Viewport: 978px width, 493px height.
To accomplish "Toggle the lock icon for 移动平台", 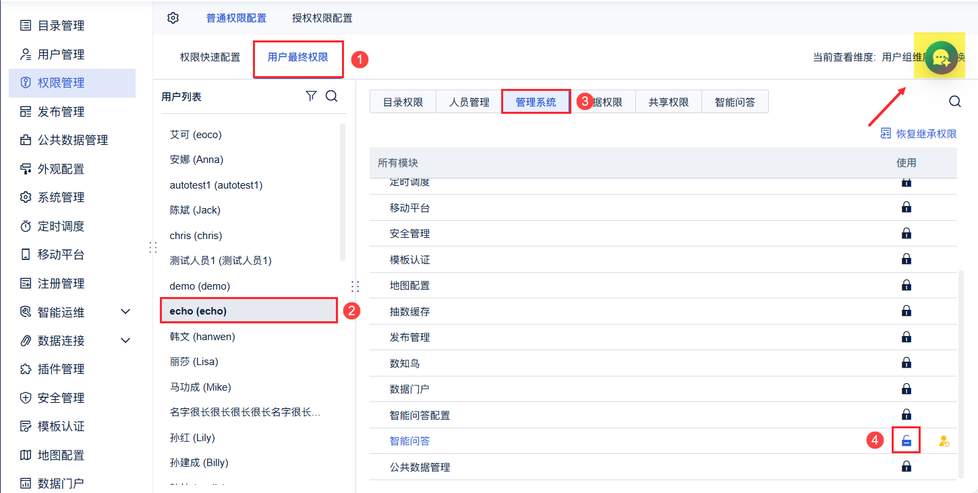I will 907,207.
